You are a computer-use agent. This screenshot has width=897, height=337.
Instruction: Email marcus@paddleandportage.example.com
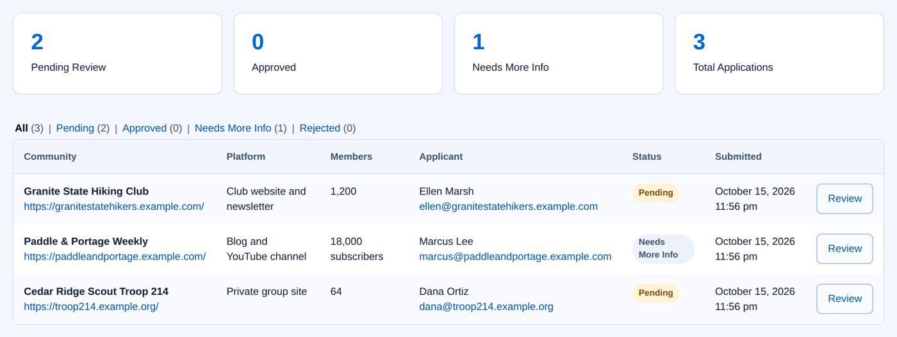point(515,256)
